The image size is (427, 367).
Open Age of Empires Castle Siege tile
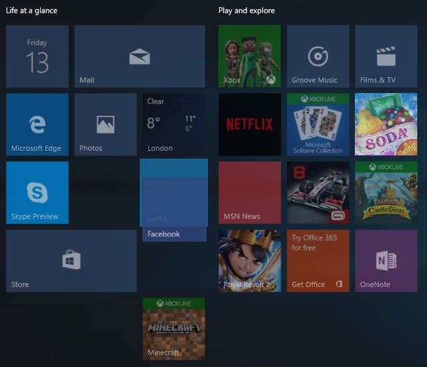[x=386, y=192]
